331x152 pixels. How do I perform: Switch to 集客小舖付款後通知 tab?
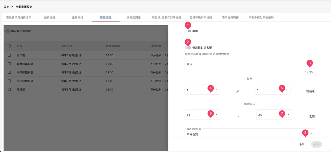click(x=261, y=17)
